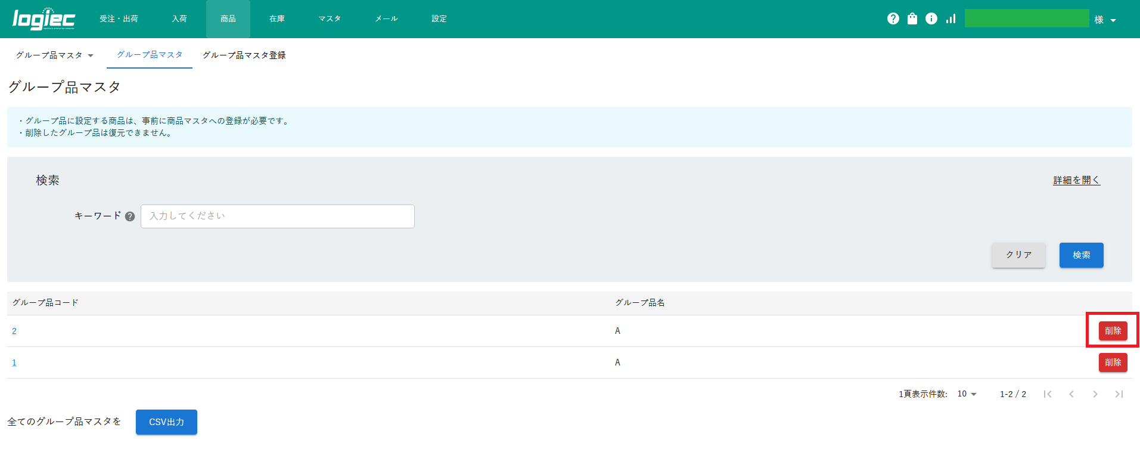
Task: Click the information circle icon in header
Action: coord(931,18)
